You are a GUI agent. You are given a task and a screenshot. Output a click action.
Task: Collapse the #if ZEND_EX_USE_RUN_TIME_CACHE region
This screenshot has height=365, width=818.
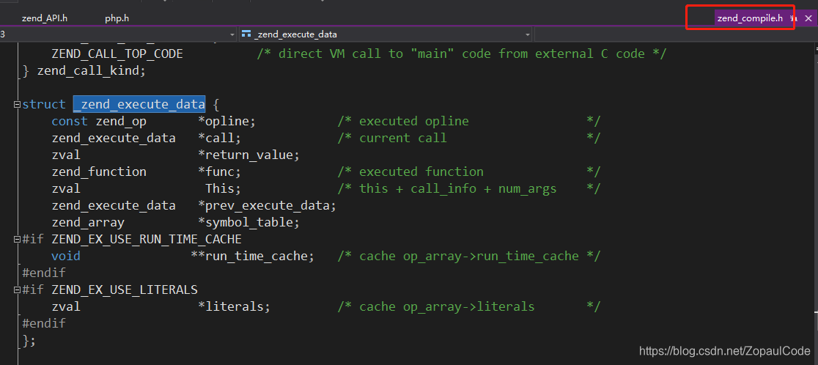pos(17,240)
